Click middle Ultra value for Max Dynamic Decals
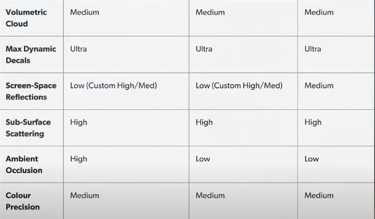 click(x=204, y=49)
